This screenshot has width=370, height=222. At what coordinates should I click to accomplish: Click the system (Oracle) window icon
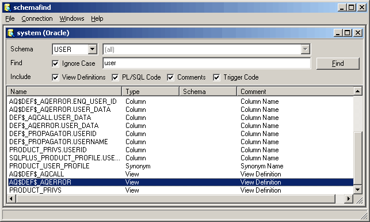[11, 33]
